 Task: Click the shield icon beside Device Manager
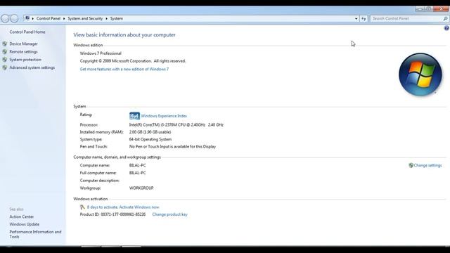point(5,44)
